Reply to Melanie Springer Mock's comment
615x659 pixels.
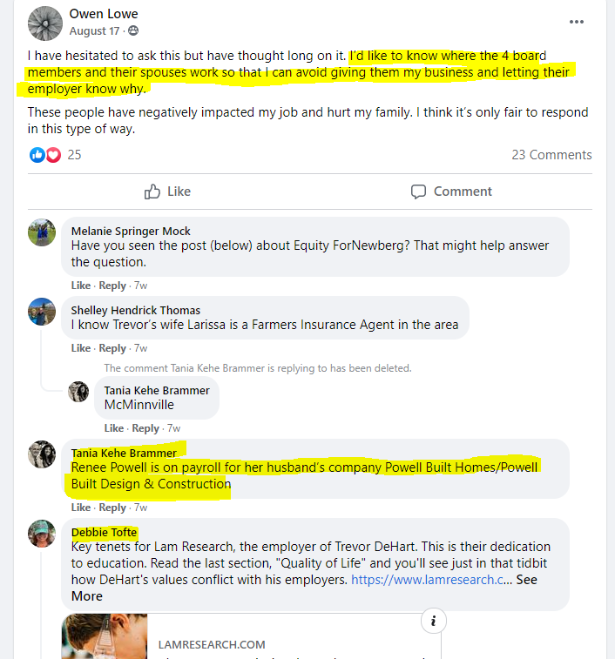pos(112,286)
